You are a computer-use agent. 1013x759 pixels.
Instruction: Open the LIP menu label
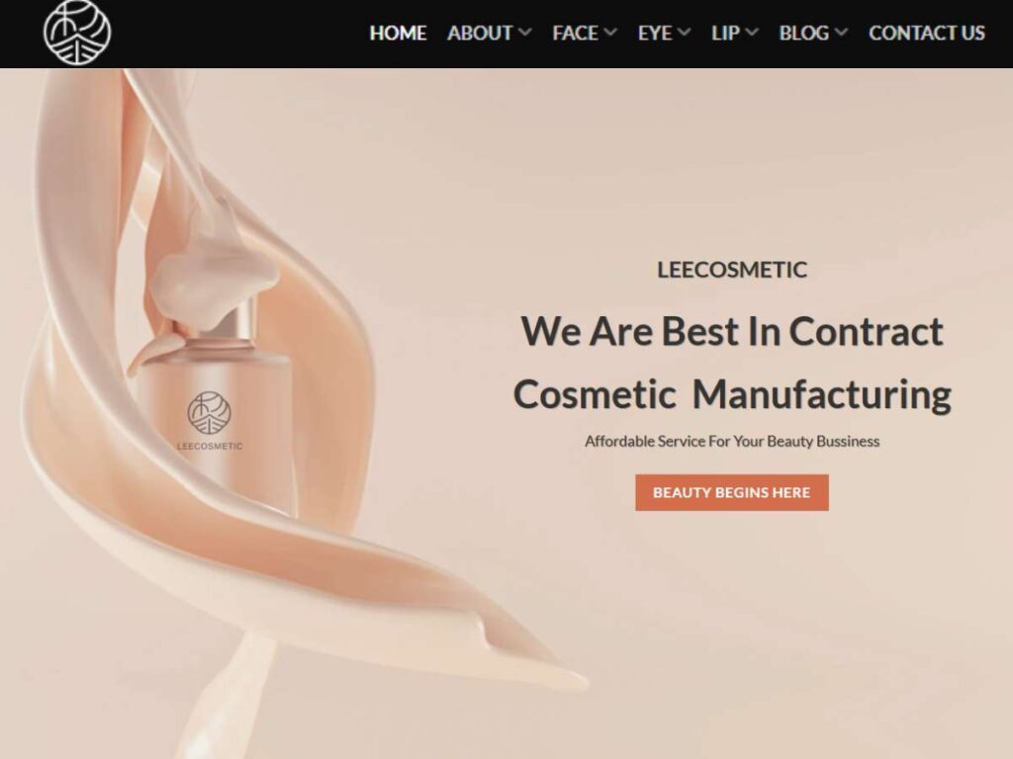point(725,33)
